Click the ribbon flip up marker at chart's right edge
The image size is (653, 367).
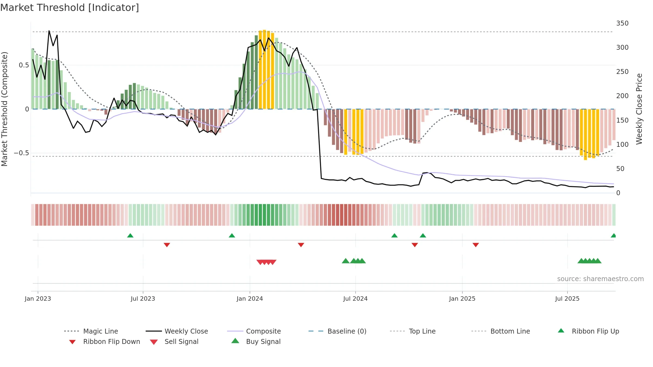(613, 235)
